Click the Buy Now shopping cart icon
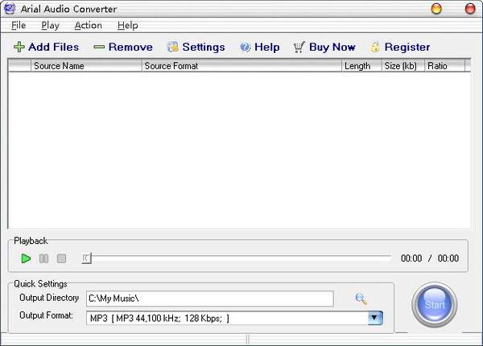This screenshot has width=483, height=346. [x=299, y=47]
